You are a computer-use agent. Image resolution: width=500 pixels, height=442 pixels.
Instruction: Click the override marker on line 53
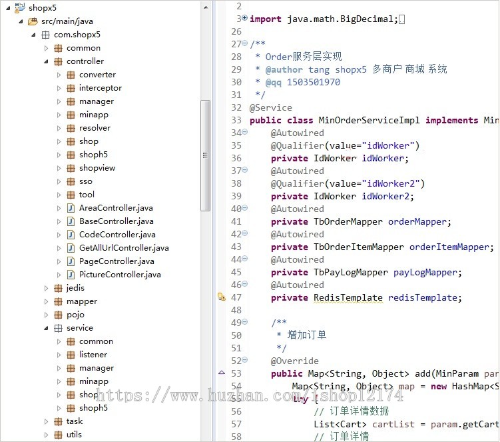[x=222, y=373]
